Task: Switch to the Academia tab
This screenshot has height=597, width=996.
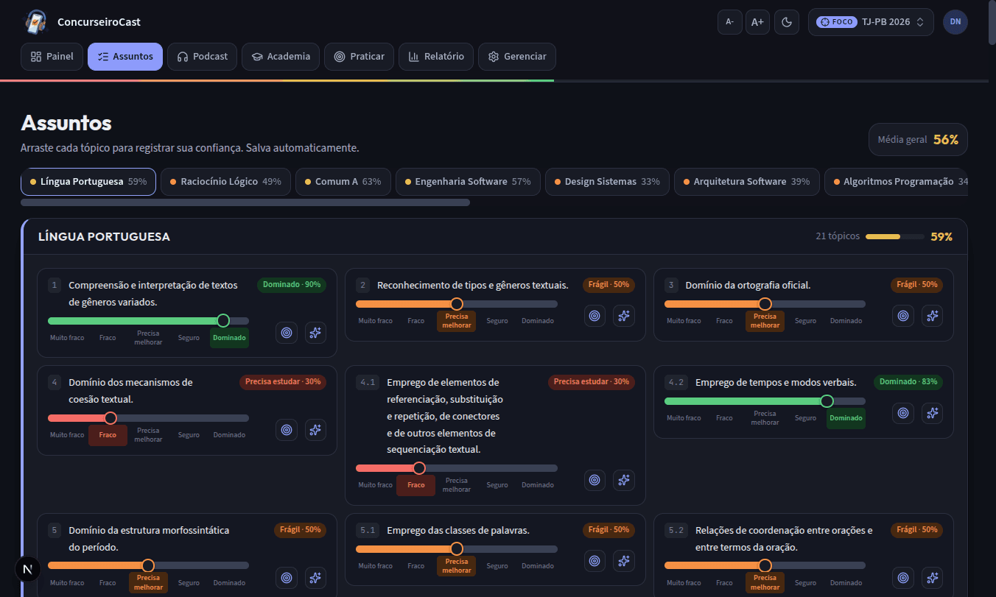Action: [281, 57]
